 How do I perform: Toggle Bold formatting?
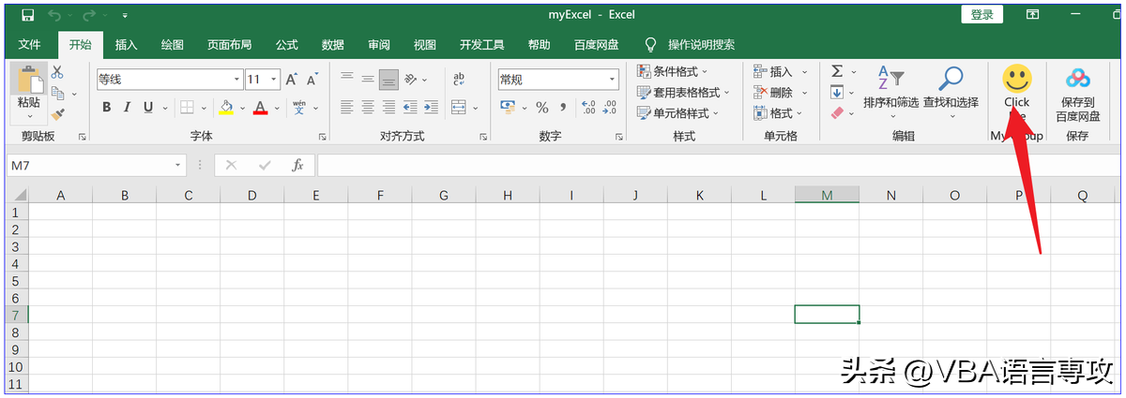click(x=107, y=108)
